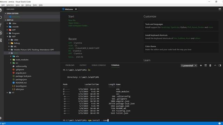Open terminal selector dropdown '1: powershell'

189,66
